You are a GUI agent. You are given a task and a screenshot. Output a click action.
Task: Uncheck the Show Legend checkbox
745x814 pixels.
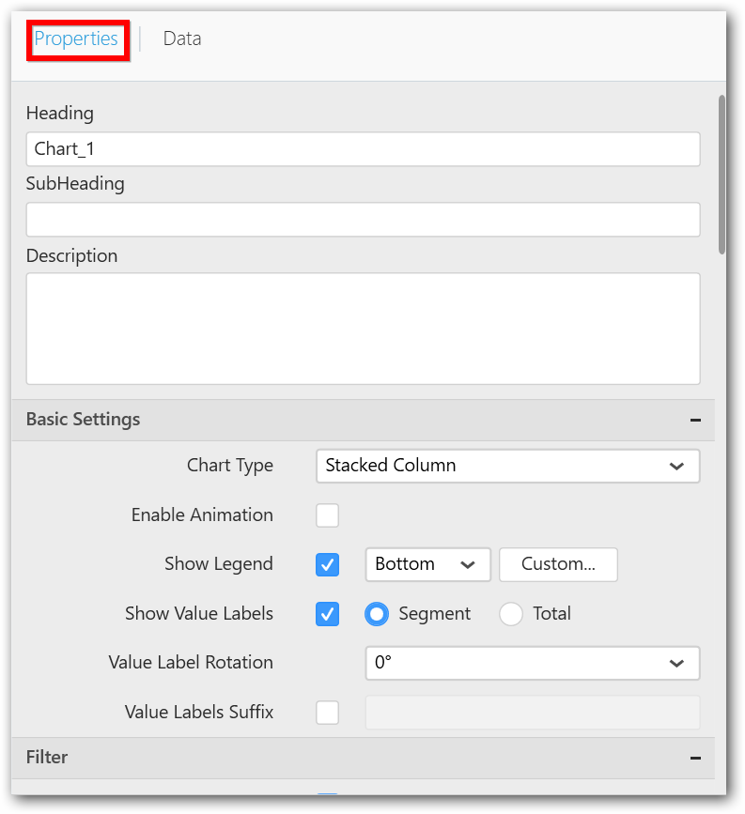pyautogui.click(x=327, y=564)
